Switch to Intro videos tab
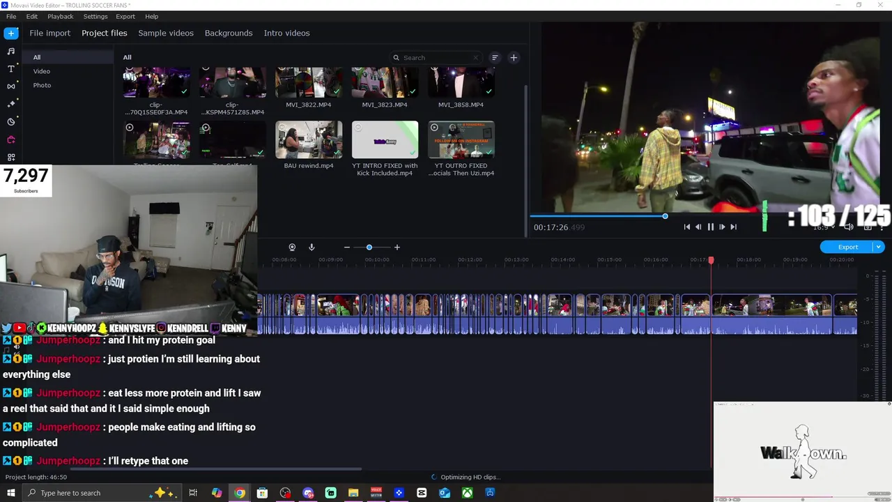This screenshot has width=892, height=502. pyautogui.click(x=286, y=33)
